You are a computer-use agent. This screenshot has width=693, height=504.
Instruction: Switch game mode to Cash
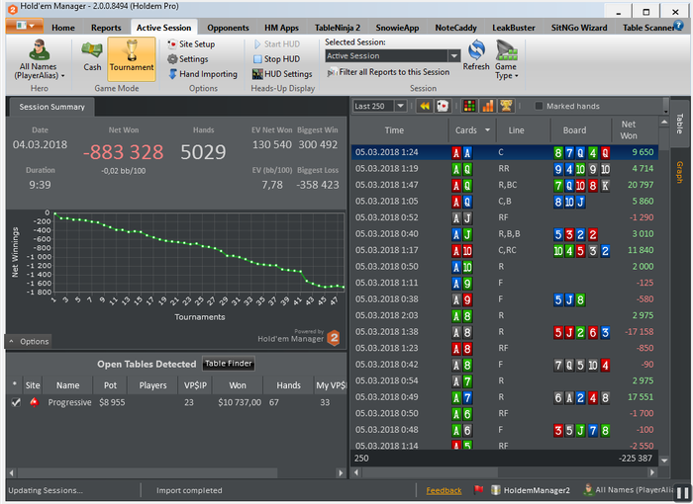point(92,55)
